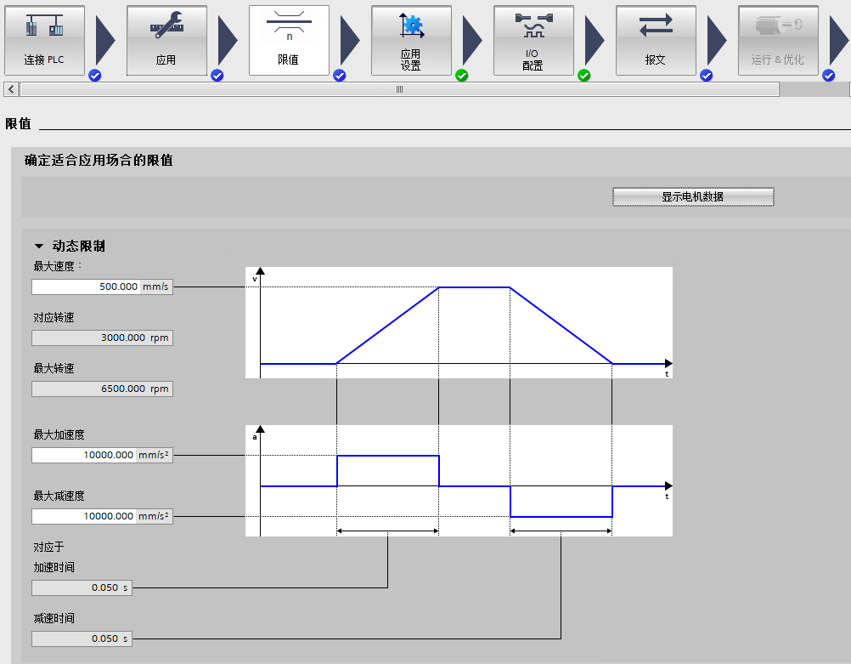The image size is (851, 664).
Task: Click the wizard scrollbar left arrow
Action: (11, 89)
